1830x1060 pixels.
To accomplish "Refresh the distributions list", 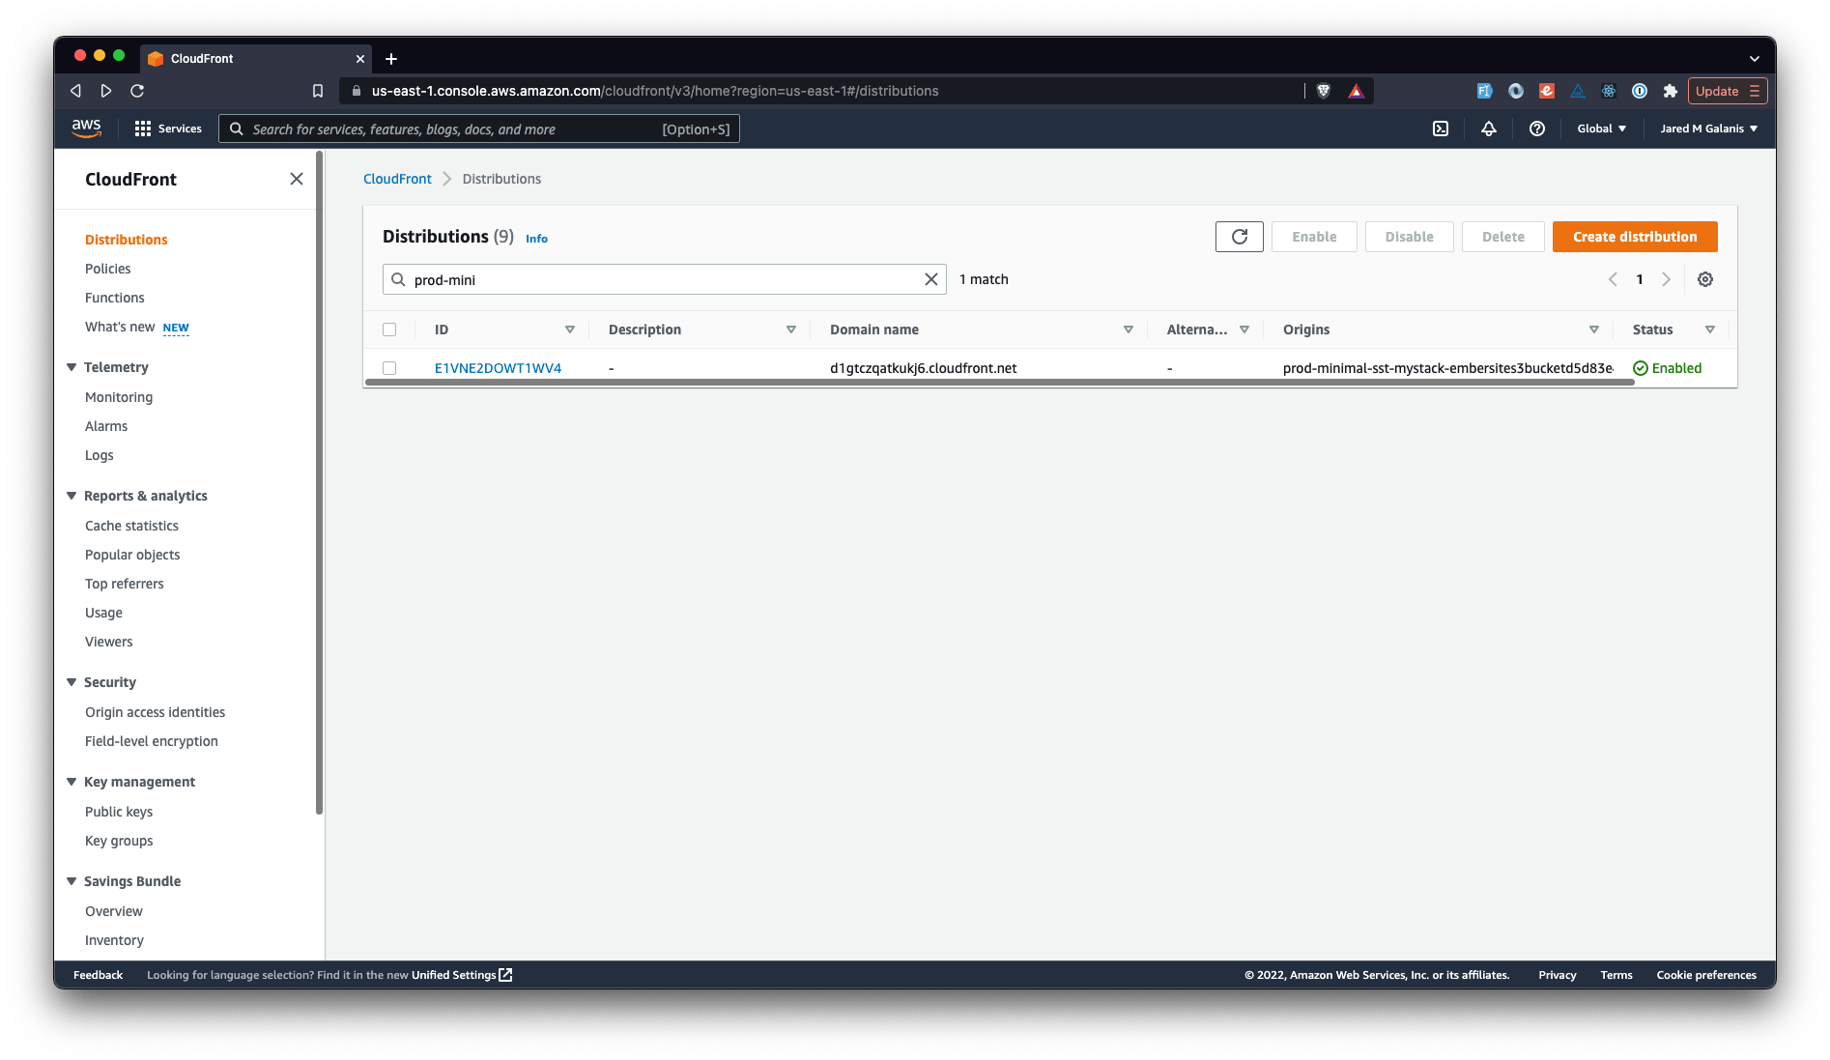I will point(1239,237).
